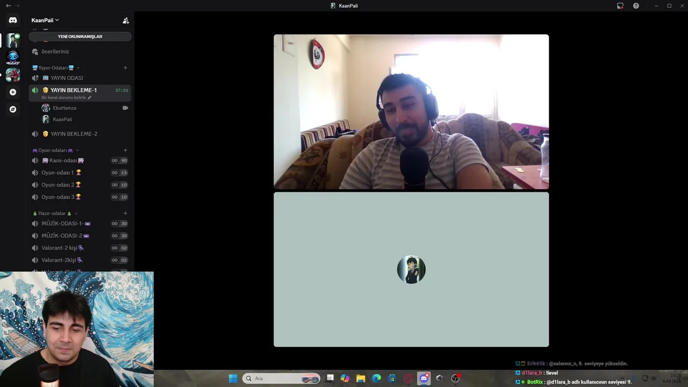The width and height of the screenshot is (688, 387).
Task: Click EbuHamza in the voice channel list
Action: click(85, 108)
